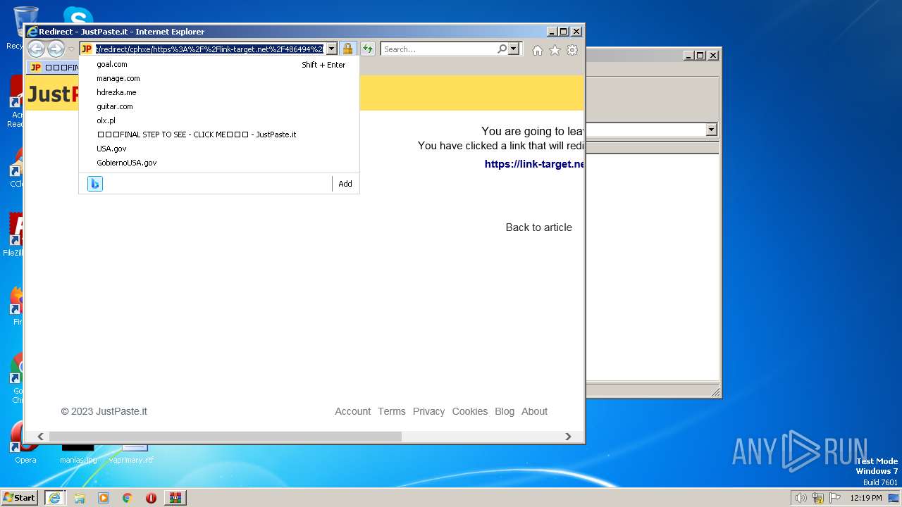Viewport: 902px width, 507px height.
Task: Click in the Search box
Action: point(438,49)
